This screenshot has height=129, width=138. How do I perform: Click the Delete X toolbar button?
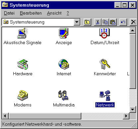(133, 22)
